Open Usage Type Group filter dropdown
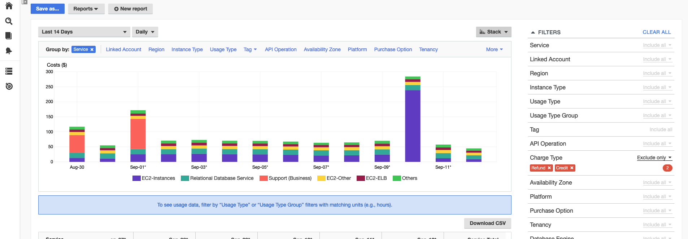This screenshot has height=239, width=688. 657,116
